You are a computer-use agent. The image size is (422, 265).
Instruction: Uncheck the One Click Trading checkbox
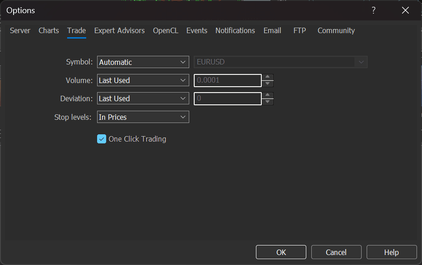[x=102, y=139]
